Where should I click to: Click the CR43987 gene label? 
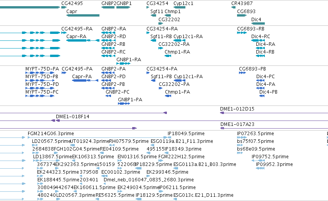click(242, 3)
